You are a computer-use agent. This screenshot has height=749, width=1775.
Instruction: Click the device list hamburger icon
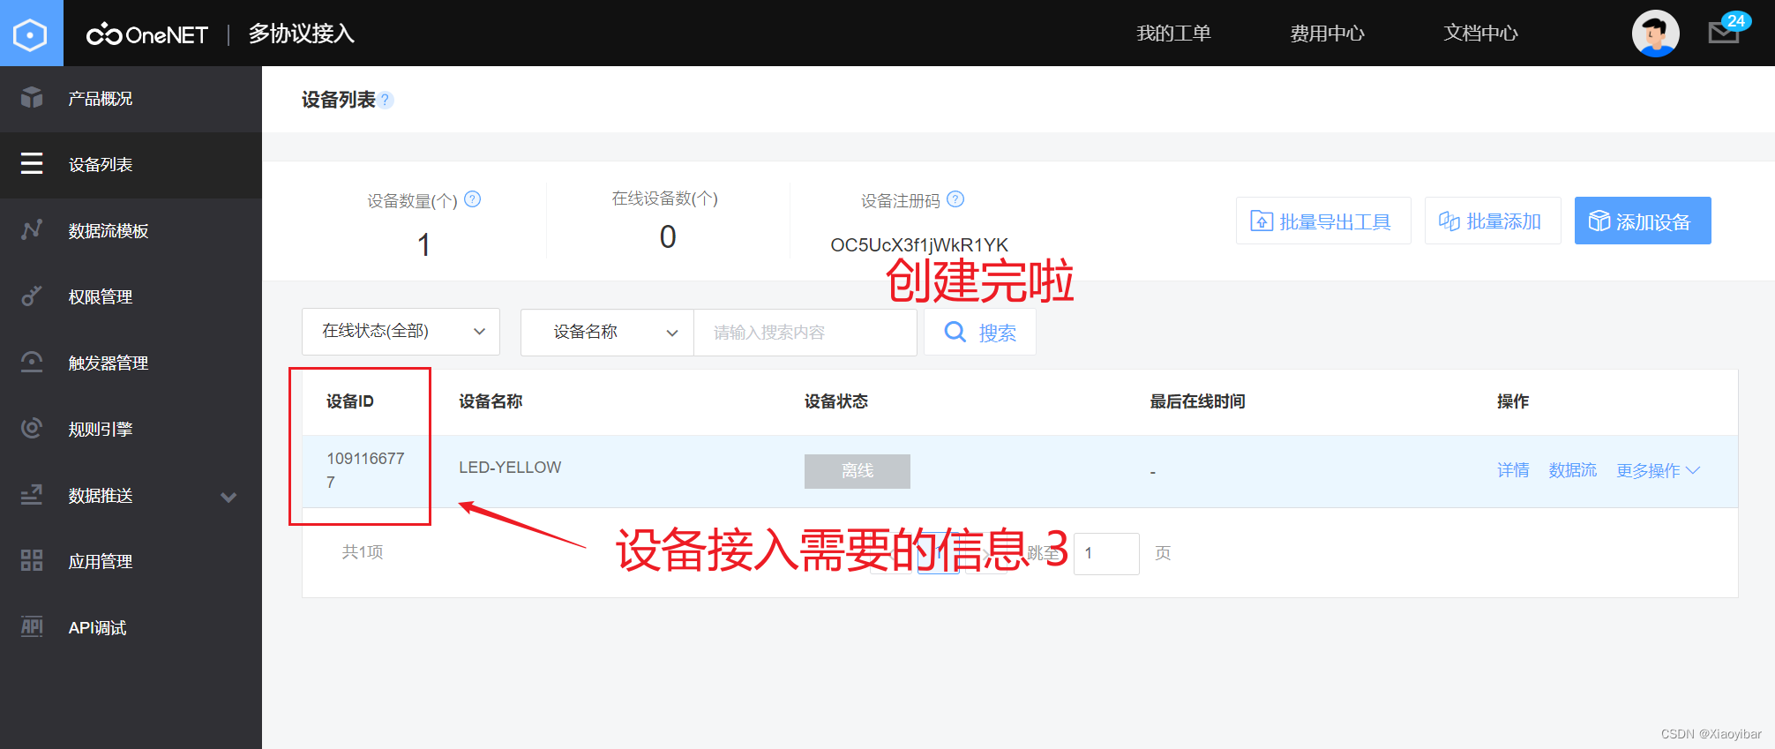point(32,164)
